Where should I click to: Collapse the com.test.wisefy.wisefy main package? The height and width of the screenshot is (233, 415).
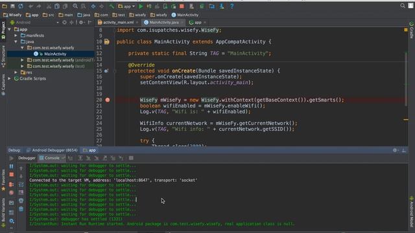[x=22, y=48]
